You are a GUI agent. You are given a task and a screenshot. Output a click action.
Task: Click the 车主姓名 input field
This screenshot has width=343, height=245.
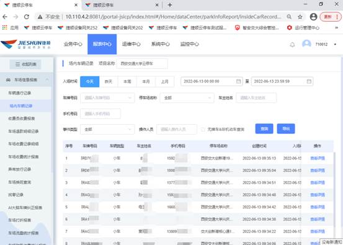point(256,98)
